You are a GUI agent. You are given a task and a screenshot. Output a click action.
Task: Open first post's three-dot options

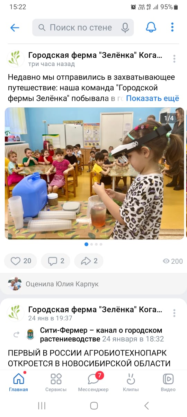[174, 59]
